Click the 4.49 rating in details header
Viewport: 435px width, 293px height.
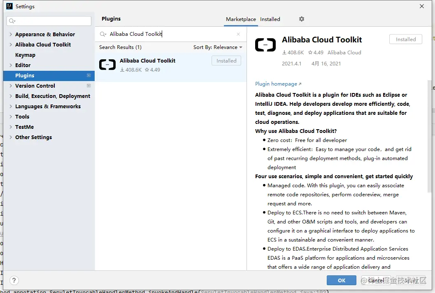click(x=316, y=52)
